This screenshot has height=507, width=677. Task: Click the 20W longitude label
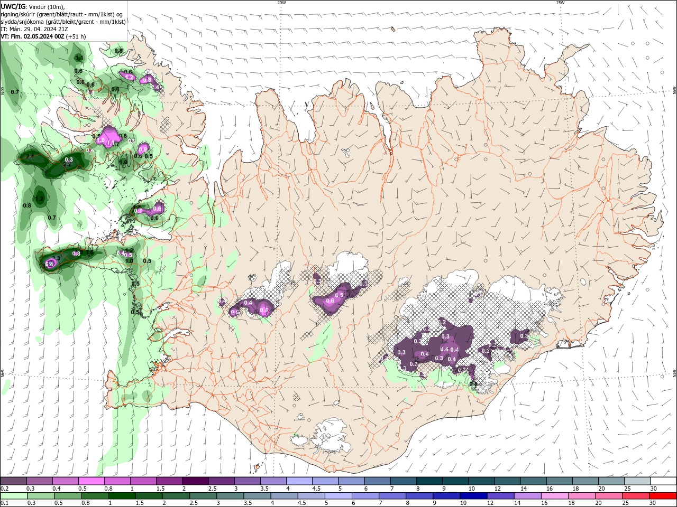(x=281, y=3)
